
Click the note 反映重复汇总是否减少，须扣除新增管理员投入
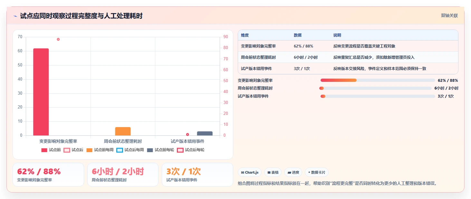click(x=374, y=57)
